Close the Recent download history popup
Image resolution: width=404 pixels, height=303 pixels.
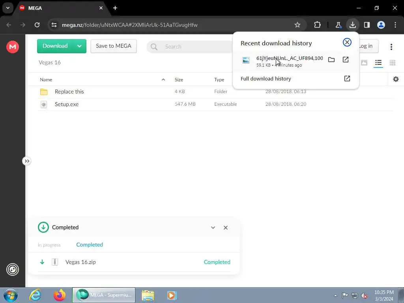[x=347, y=42]
